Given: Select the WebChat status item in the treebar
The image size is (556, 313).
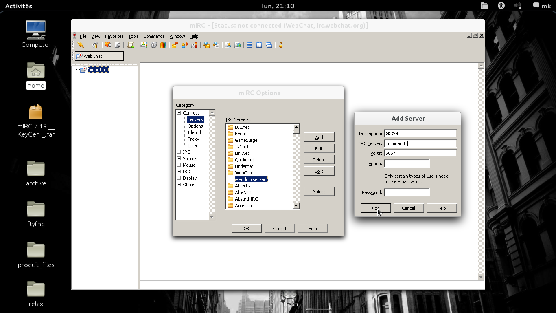Looking at the screenshot, I should (97, 70).
